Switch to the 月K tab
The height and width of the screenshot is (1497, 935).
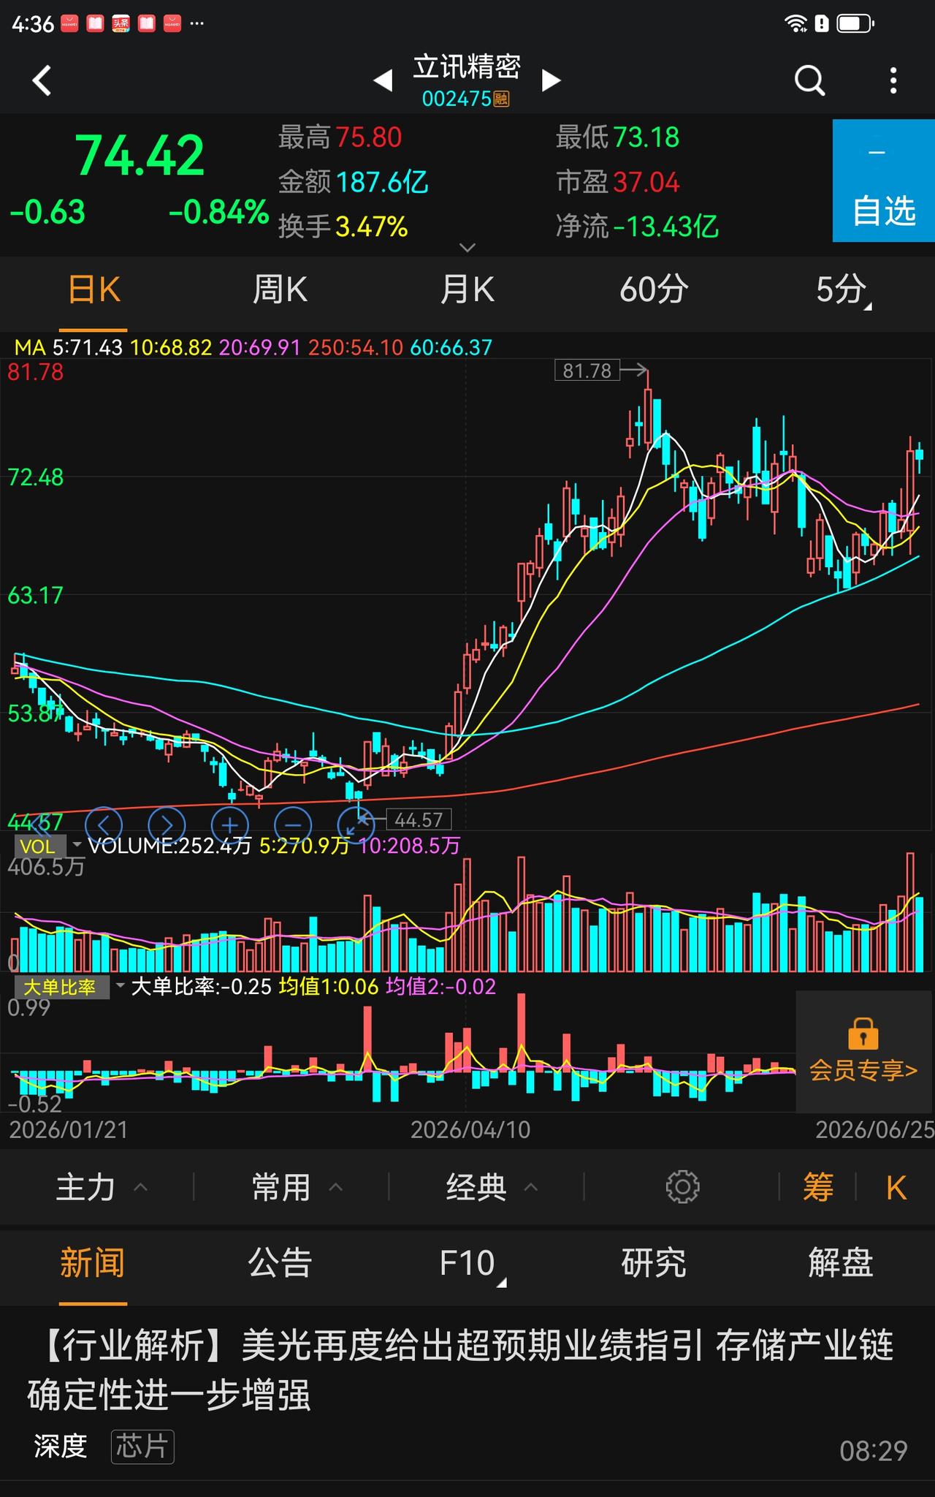(x=467, y=290)
